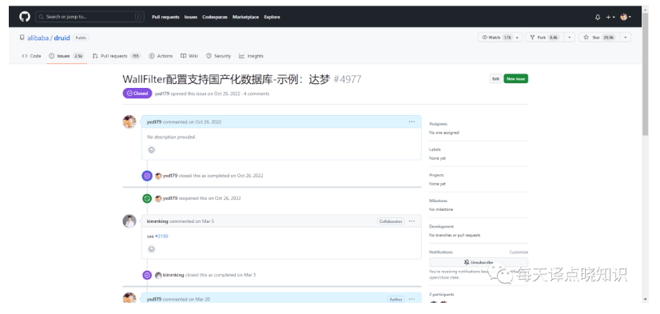This screenshot has width=660, height=314.
Task: Focus the Search or jump to field
Action: [89, 17]
